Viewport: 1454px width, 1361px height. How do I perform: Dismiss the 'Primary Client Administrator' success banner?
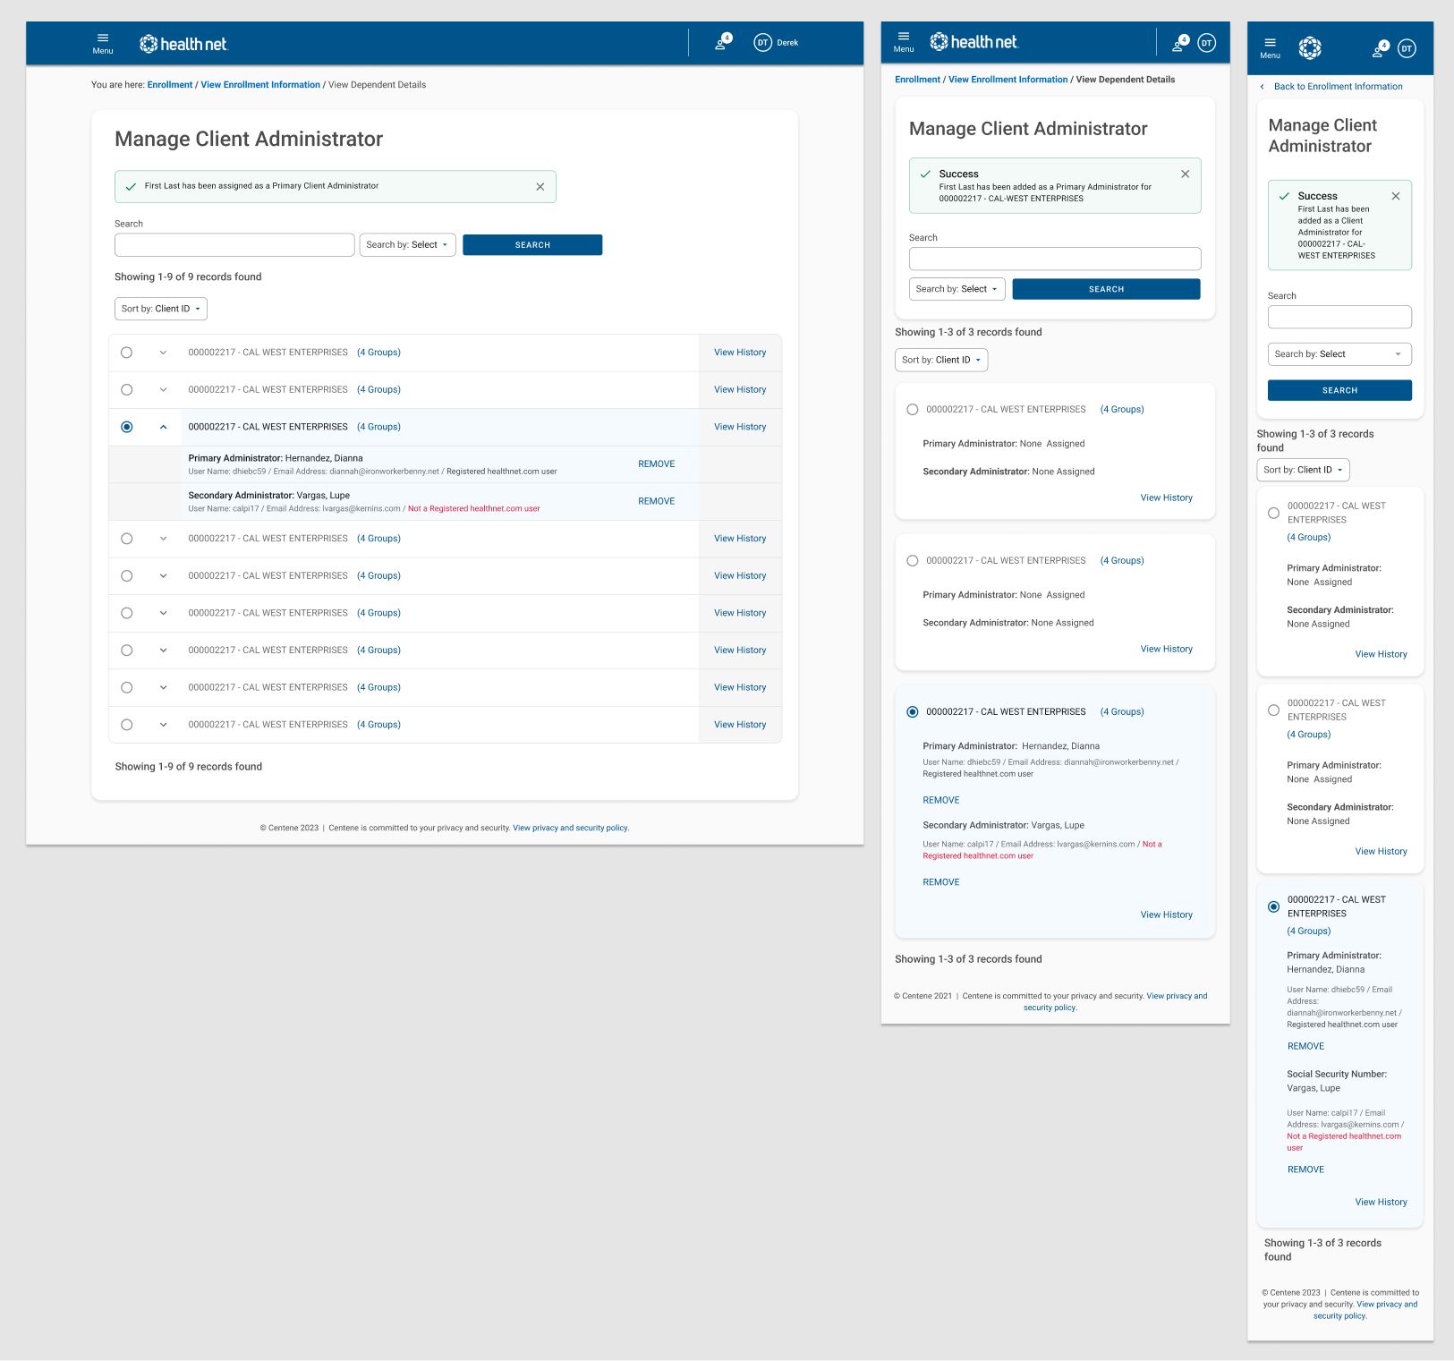pos(540,187)
